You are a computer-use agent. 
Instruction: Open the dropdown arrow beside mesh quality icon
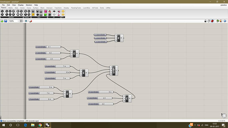pyautogui.click(x=227, y=21)
